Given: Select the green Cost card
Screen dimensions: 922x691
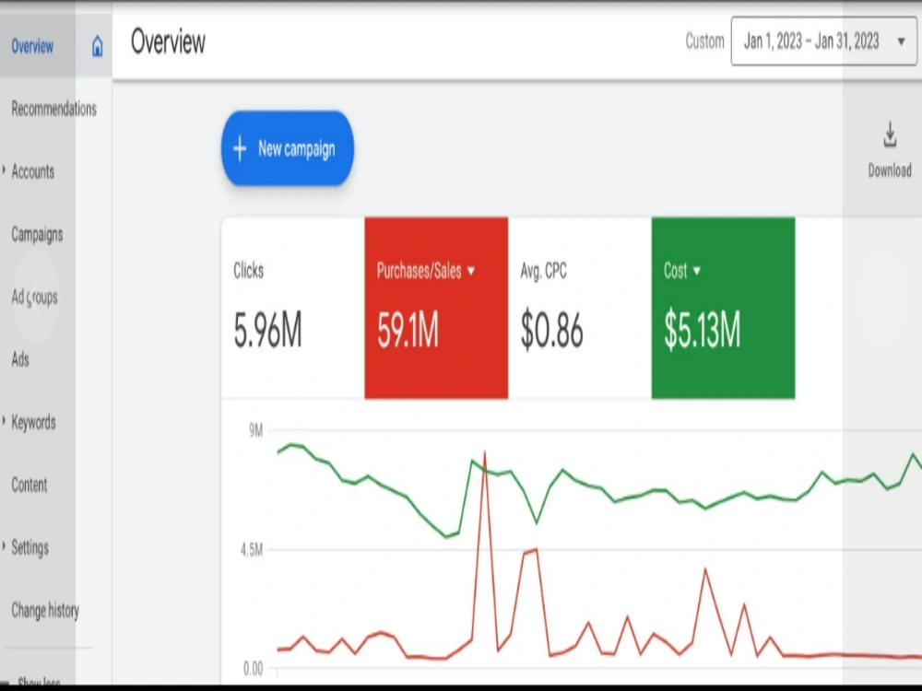Looking at the screenshot, I should tap(723, 308).
